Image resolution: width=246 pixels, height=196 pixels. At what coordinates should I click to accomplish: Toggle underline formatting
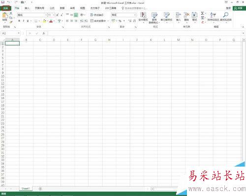[x=28, y=21]
